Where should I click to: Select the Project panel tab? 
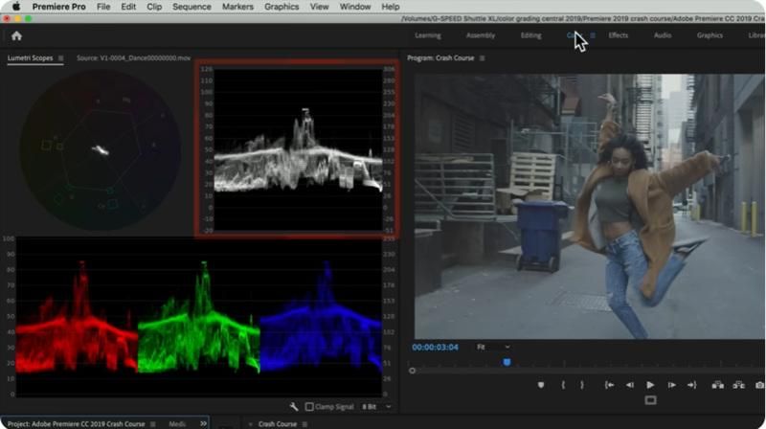point(76,424)
